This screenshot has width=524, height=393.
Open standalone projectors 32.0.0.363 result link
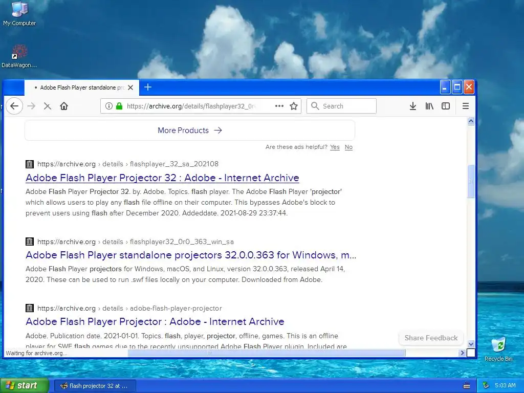191,255
